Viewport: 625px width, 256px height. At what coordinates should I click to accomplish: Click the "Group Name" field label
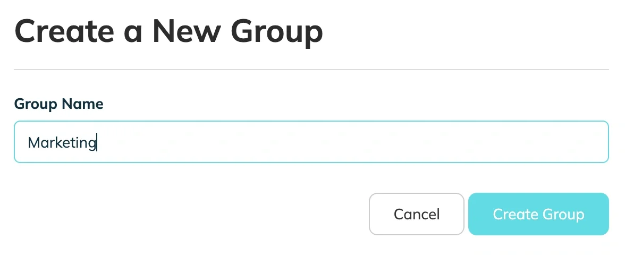pyautogui.click(x=58, y=104)
